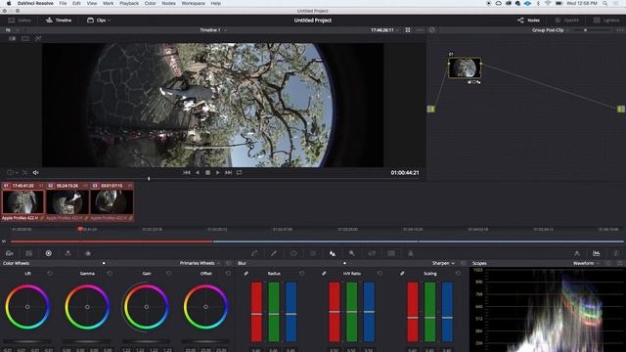Open the RGB Mixer palette

(x=67, y=253)
